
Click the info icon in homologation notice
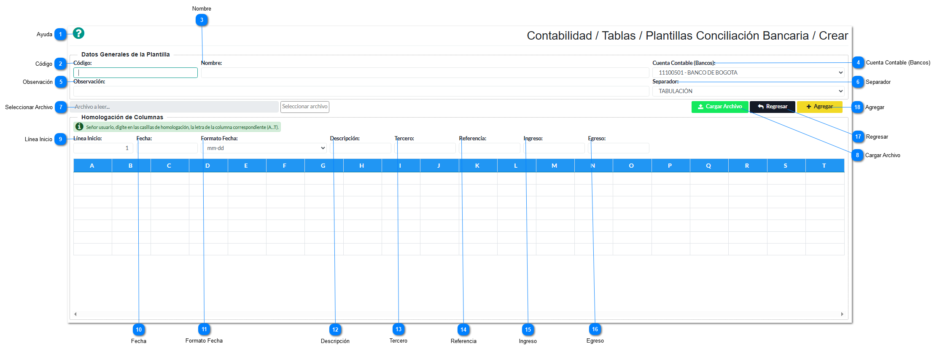click(79, 127)
